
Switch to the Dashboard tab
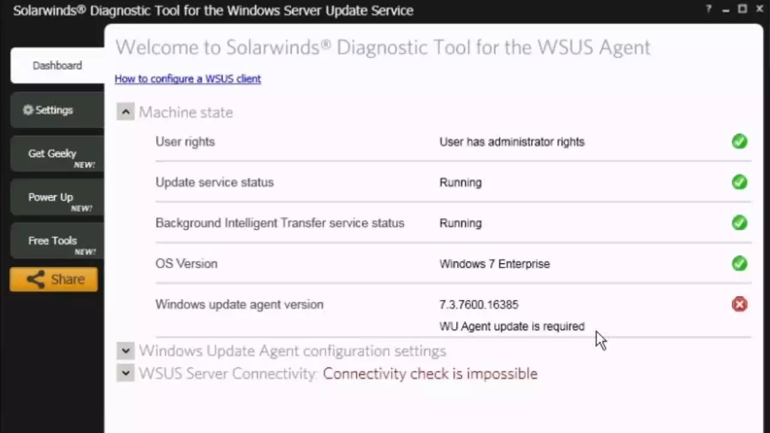[57, 66]
